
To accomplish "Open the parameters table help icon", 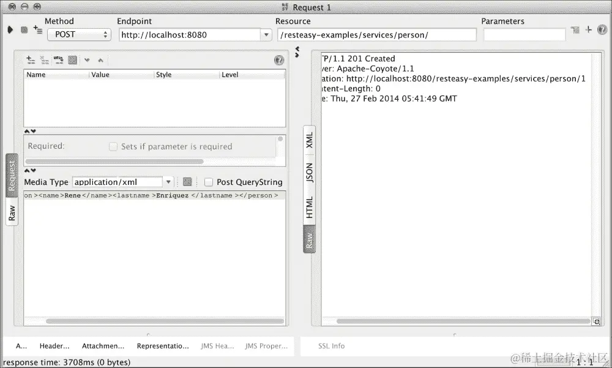I will click(278, 60).
